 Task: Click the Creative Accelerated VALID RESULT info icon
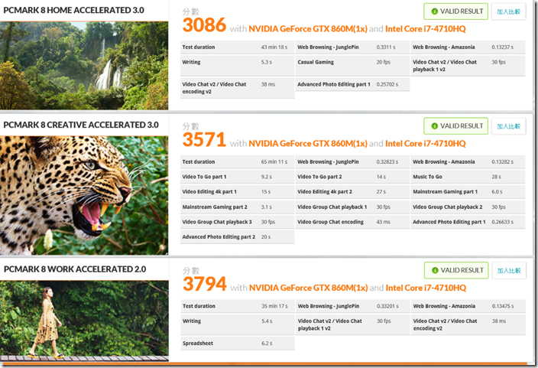pos(434,126)
